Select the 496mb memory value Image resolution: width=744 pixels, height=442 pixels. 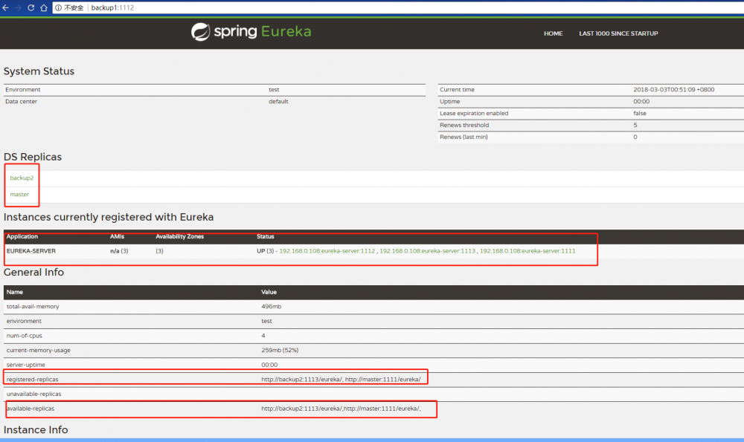point(272,307)
